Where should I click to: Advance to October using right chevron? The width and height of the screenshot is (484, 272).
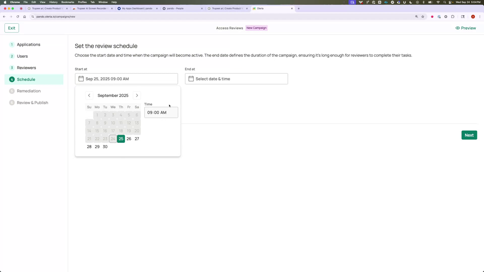pyautogui.click(x=137, y=95)
